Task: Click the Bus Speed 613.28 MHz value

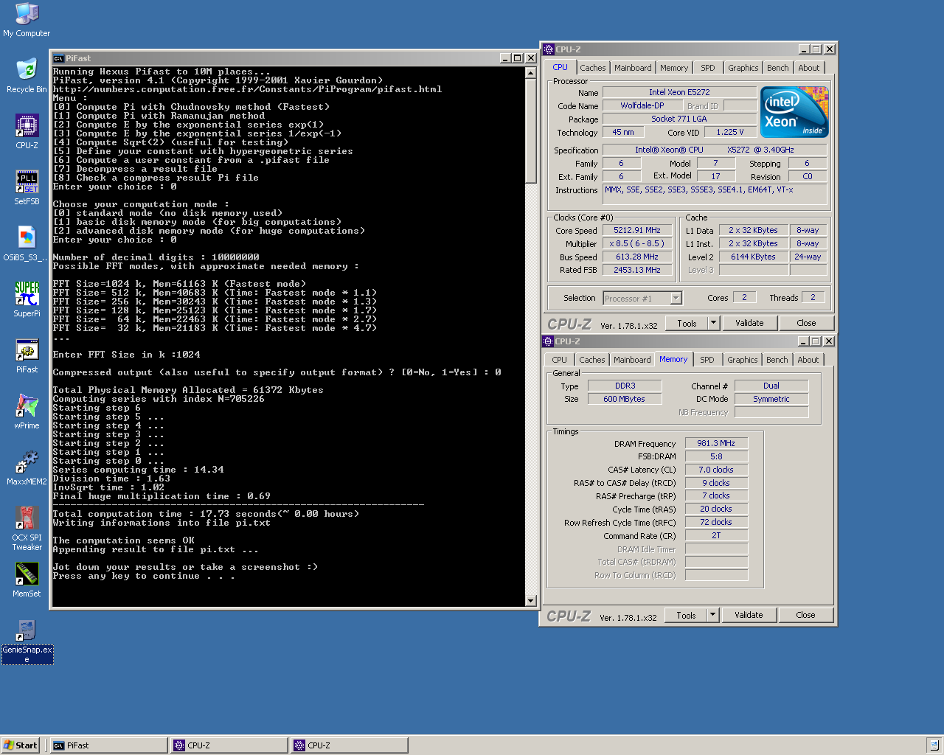Action: pyautogui.click(x=637, y=257)
